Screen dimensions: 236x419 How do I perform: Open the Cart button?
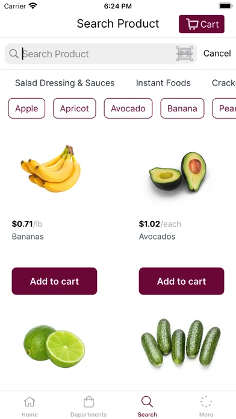[x=202, y=24]
